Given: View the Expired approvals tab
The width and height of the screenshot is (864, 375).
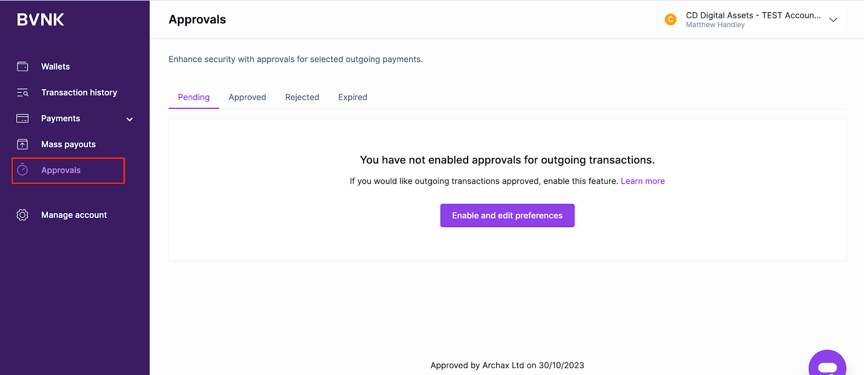Looking at the screenshot, I should coord(352,97).
